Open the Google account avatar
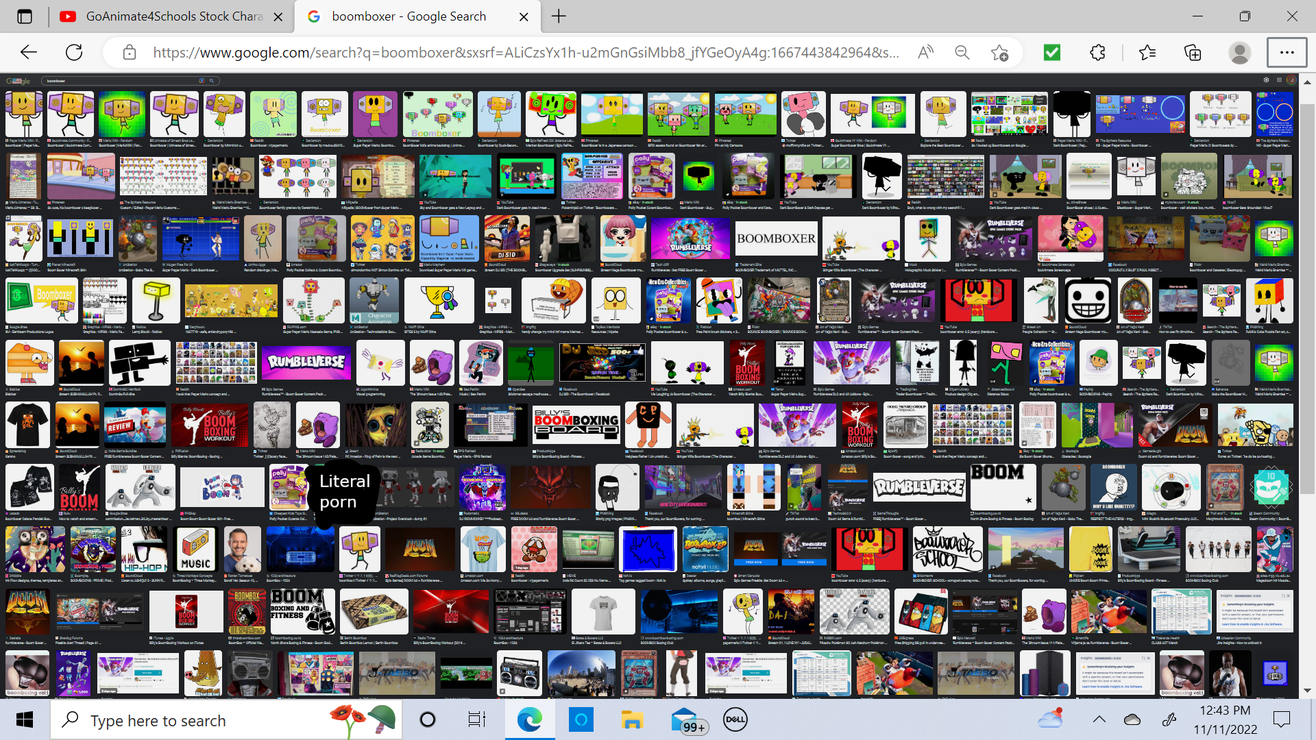The image size is (1316, 740). click(1291, 80)
